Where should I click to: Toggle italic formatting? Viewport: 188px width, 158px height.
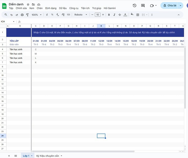click(114, 15)
